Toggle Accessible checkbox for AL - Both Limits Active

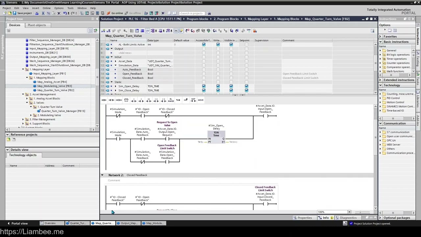pos(204,44)
